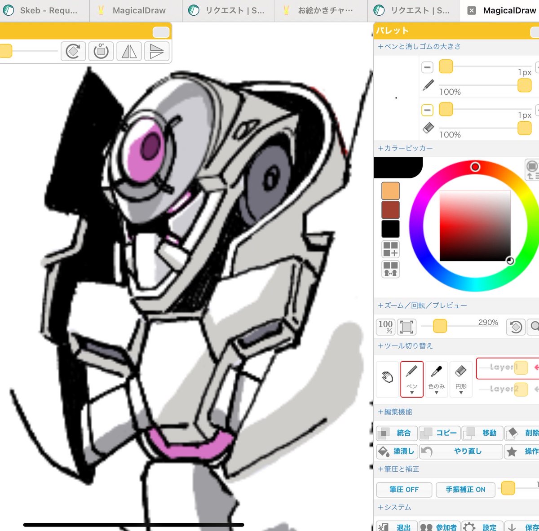This screenshot has width=539, height=531.
Task: Open dropdown arrow under ペン tool
Action: [x=412, y=393]
